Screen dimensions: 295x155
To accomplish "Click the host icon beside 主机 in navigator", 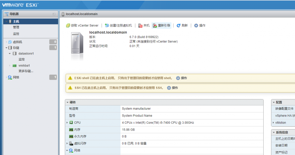I will coord(10,22).
